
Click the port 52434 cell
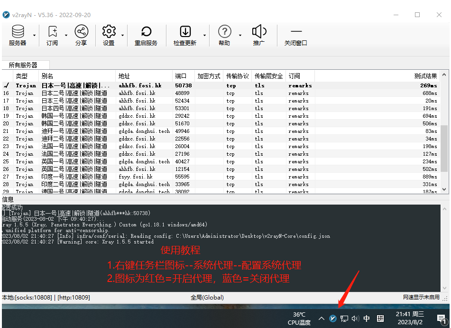183,101
